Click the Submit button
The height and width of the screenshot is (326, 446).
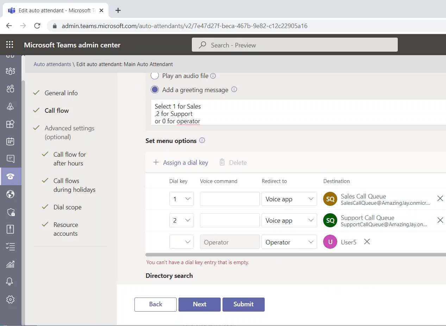243,304
